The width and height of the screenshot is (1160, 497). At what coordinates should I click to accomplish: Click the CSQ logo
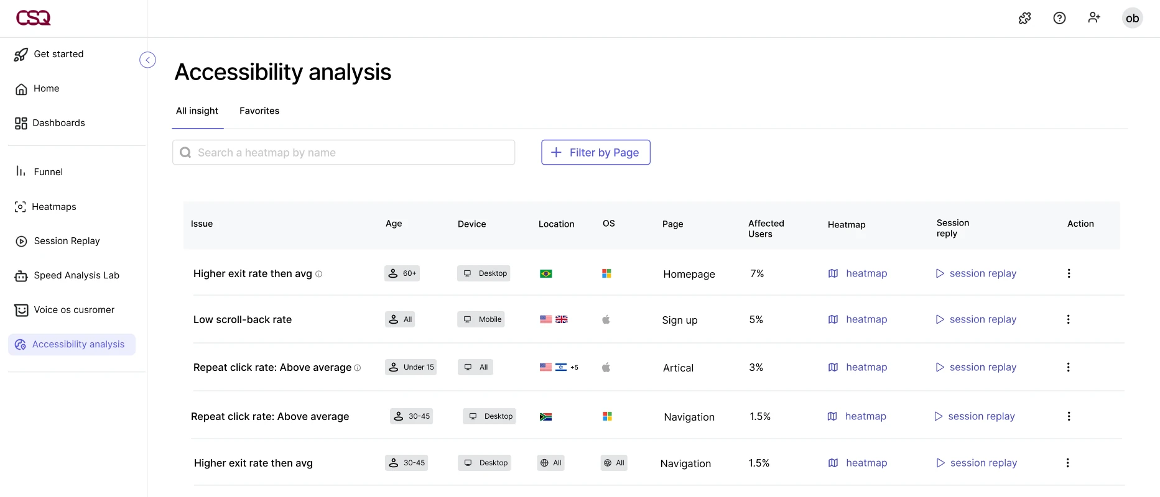click(34, 18)
